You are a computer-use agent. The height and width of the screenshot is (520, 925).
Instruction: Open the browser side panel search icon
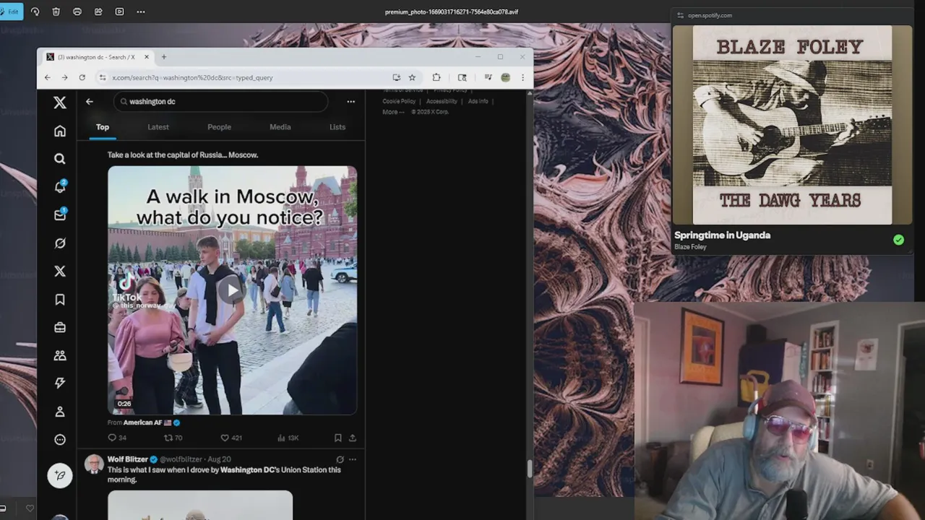coord(462,77)
